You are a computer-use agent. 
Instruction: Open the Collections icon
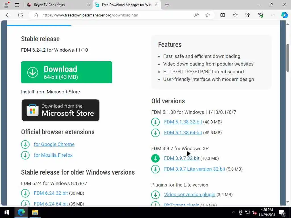click(x=248, y=15)
